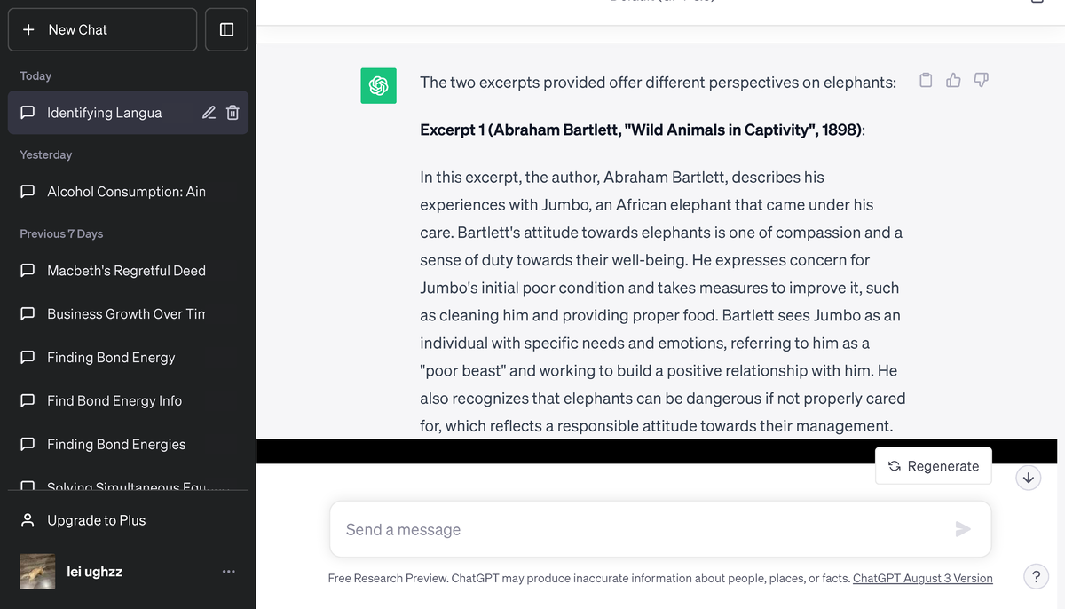Rename chat with the pencil icon

point(209,113)
